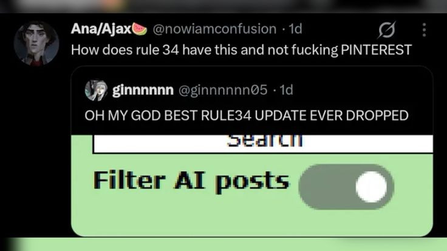Image resolution: width=447 pixels, height=251 pixels.
Task: Click the watermelon emoji beside Ana/Ajax
Action: pyautogui.click(x=140, y=29)
